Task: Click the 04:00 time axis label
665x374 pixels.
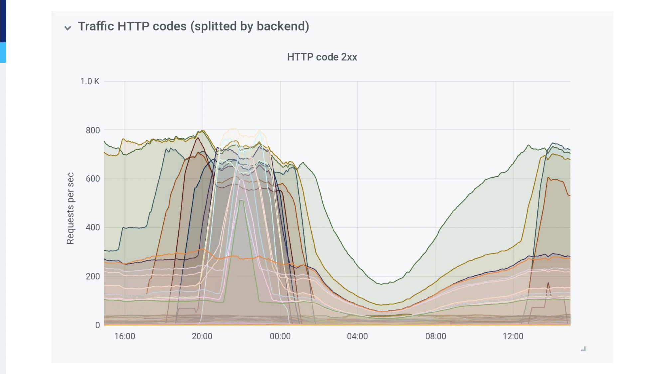Action: tap(357, 336)
